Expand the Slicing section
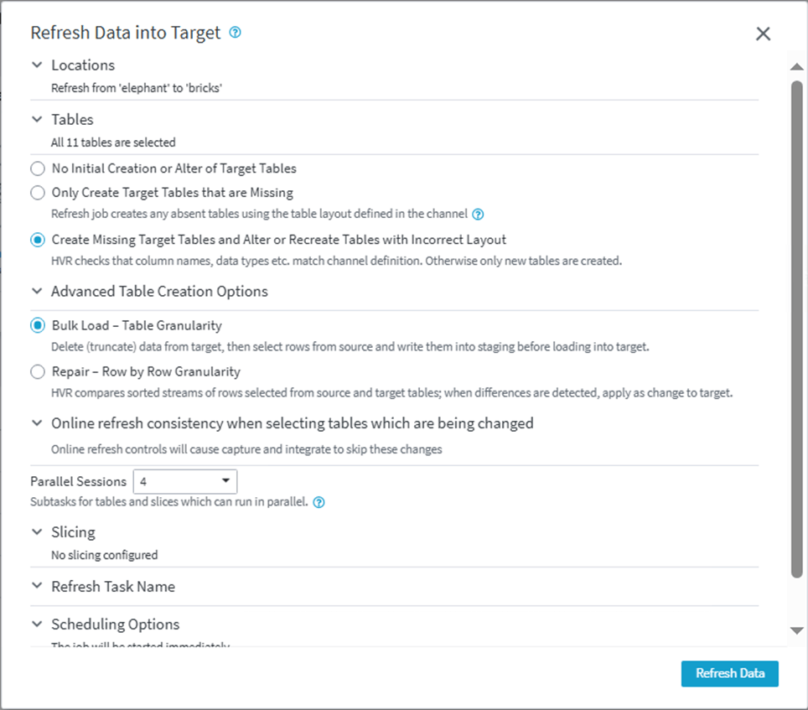Viewport: 808px width, 710px height. coord(37,531)
